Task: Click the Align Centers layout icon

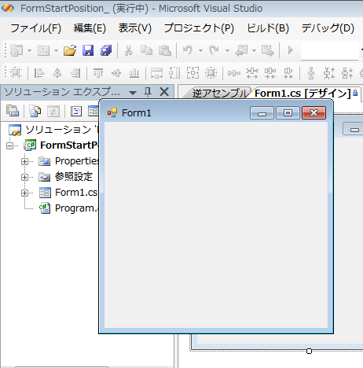Action: (57, 72)
